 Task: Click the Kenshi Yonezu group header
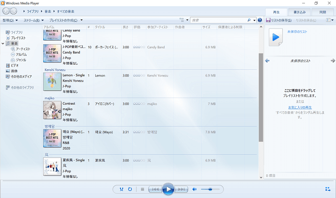coord(55,70)
